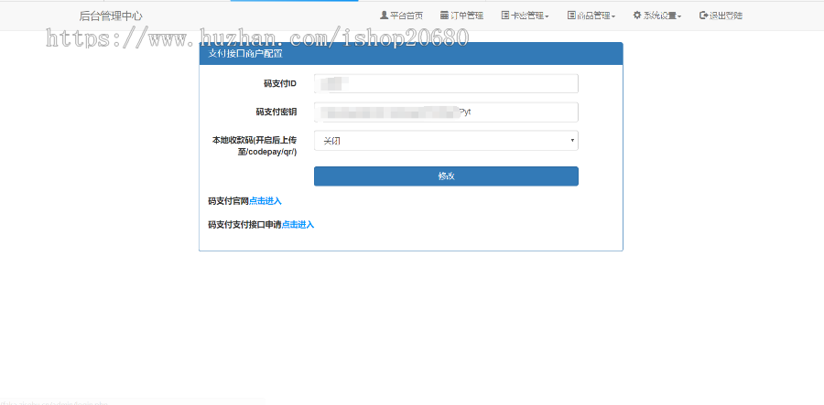Open the 订单管理 menu item
The image size is (824, 405).
(467, 16)
